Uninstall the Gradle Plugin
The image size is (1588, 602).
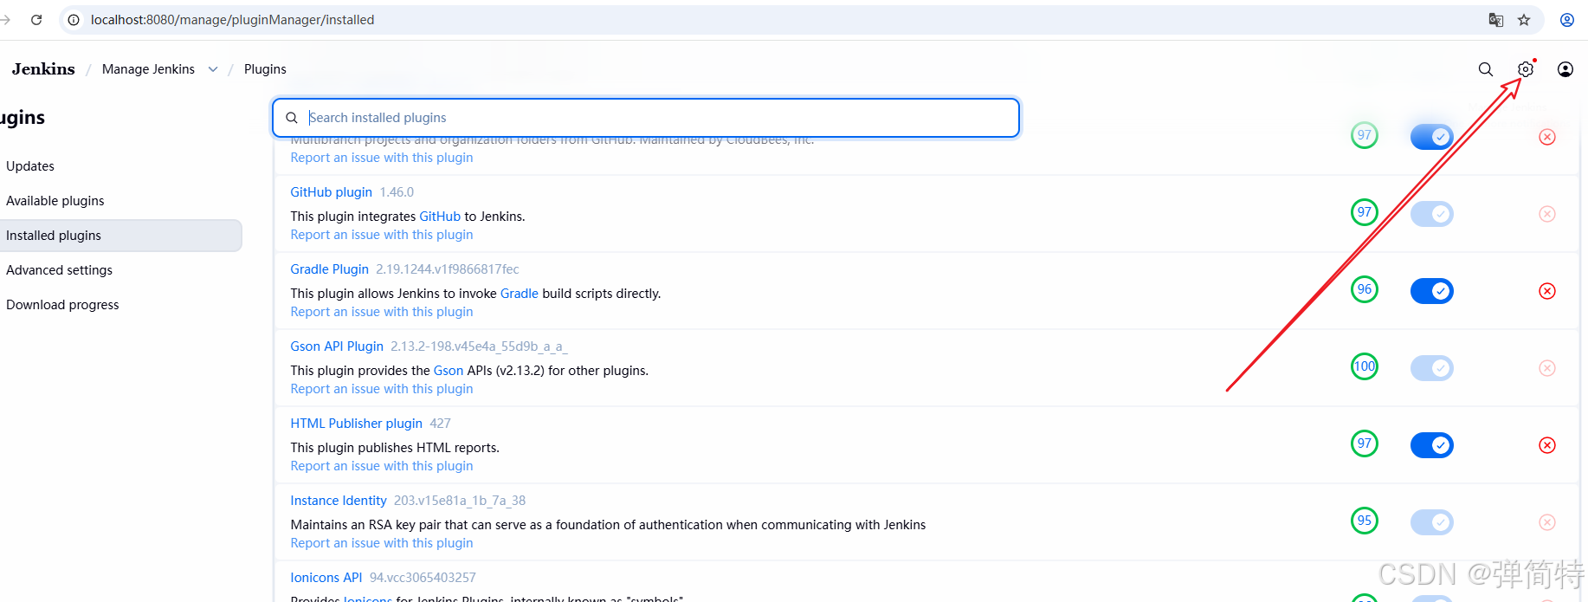tap(1547, 291)
